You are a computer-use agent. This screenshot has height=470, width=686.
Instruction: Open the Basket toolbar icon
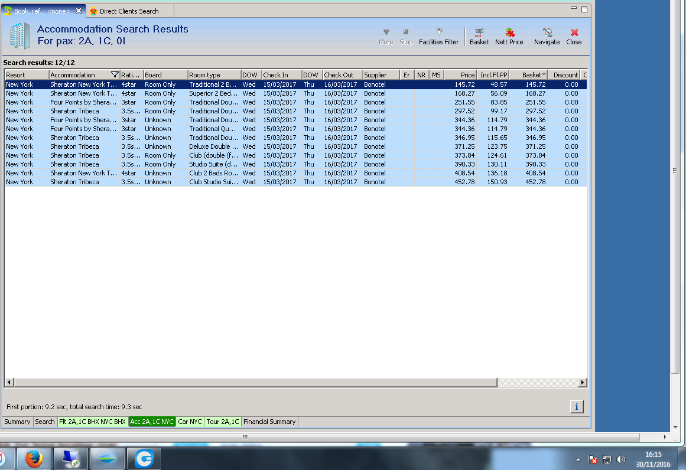click(x=479, y=36)
